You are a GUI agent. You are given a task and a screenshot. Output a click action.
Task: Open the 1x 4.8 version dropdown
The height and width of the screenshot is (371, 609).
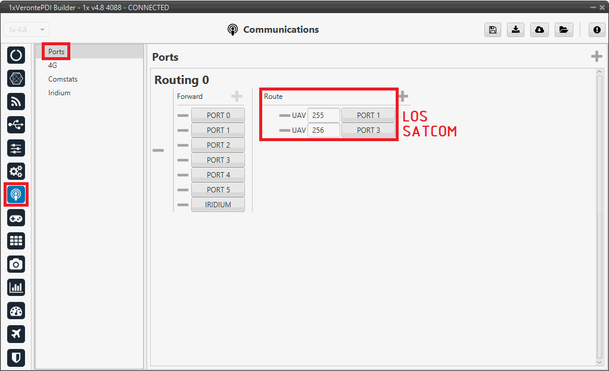coord(27,30)
